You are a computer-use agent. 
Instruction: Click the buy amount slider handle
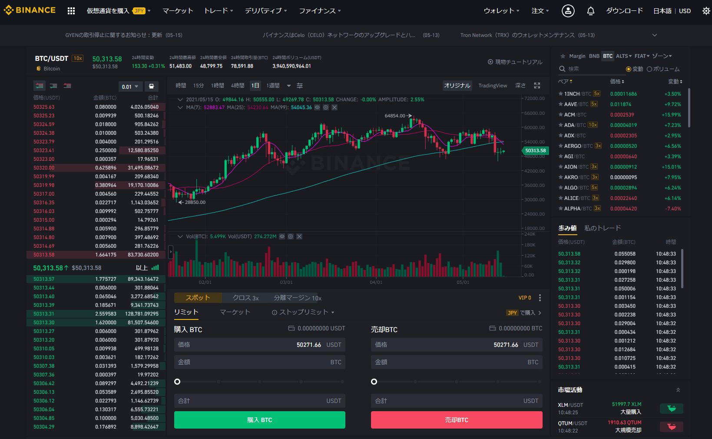coord(177,382)
